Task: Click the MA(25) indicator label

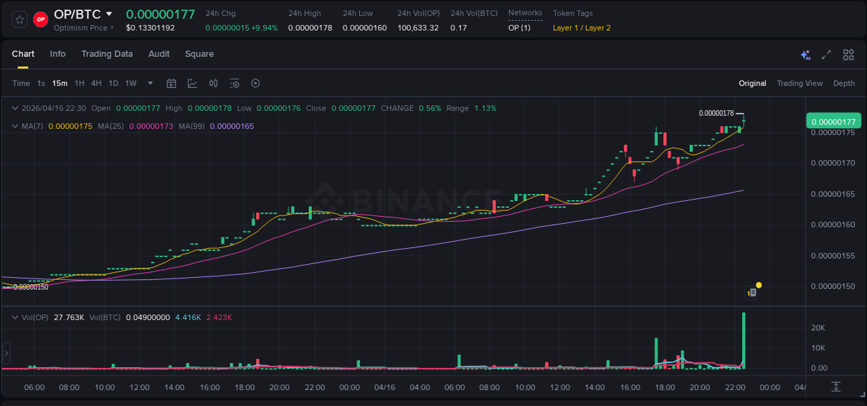Action: [111, 126]
